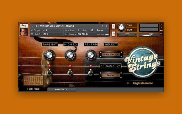Image resolution: width=182 pixels, height=114 pixels.
Task: Click the pan slider center handle
Action: coord(127,35)
